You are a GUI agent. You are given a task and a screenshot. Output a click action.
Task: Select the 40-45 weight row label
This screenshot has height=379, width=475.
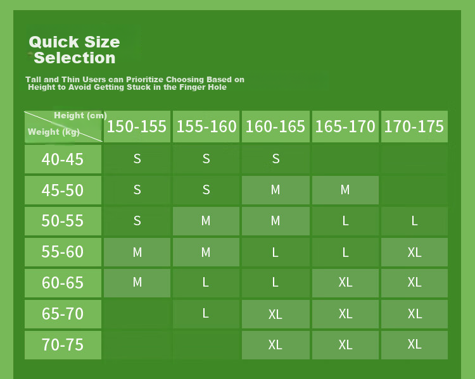coord(63,159)
